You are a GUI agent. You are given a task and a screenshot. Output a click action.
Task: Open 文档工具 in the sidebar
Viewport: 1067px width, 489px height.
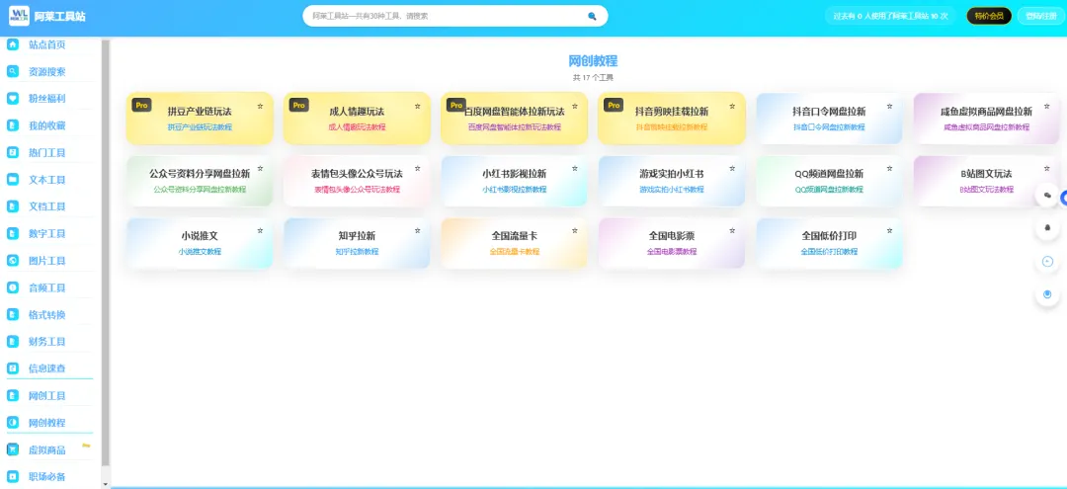[x=47, y=206]
